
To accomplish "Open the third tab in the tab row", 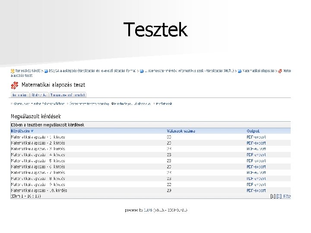I will pos(68,95).
